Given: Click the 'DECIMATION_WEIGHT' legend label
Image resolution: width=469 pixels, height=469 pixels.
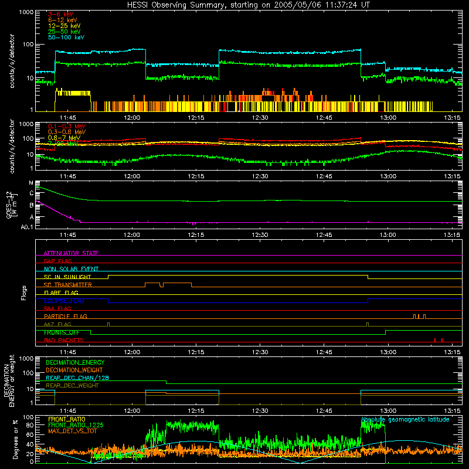Looking at the screenshot, I should coord(74,370).
